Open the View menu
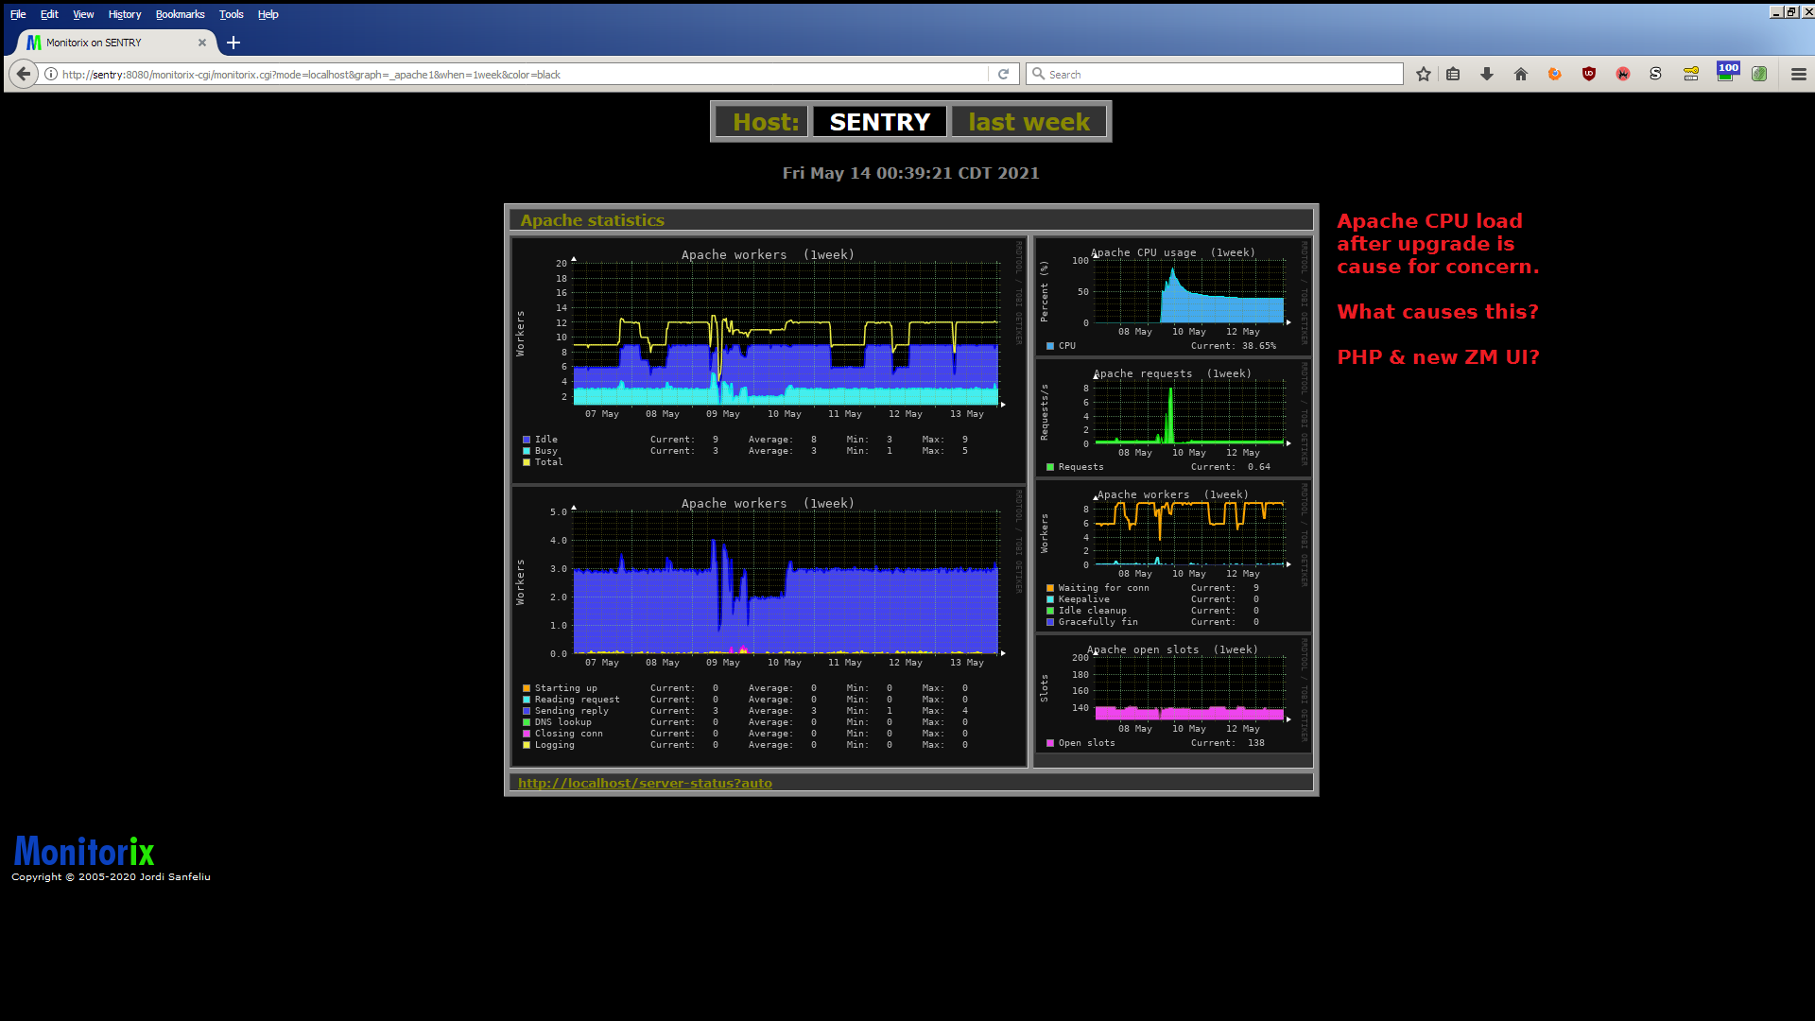1815x1021 pixels. 83,14
